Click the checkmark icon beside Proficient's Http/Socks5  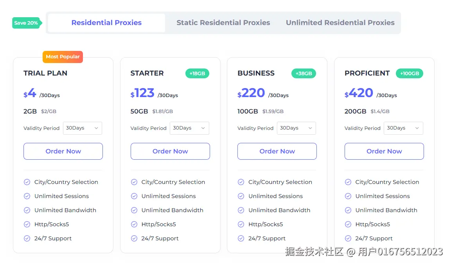coord(348,224)
